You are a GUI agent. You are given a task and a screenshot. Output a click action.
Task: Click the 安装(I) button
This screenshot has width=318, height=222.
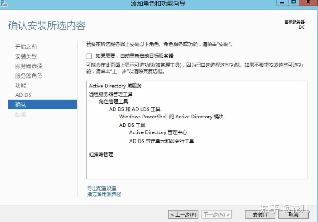point(260,214)
